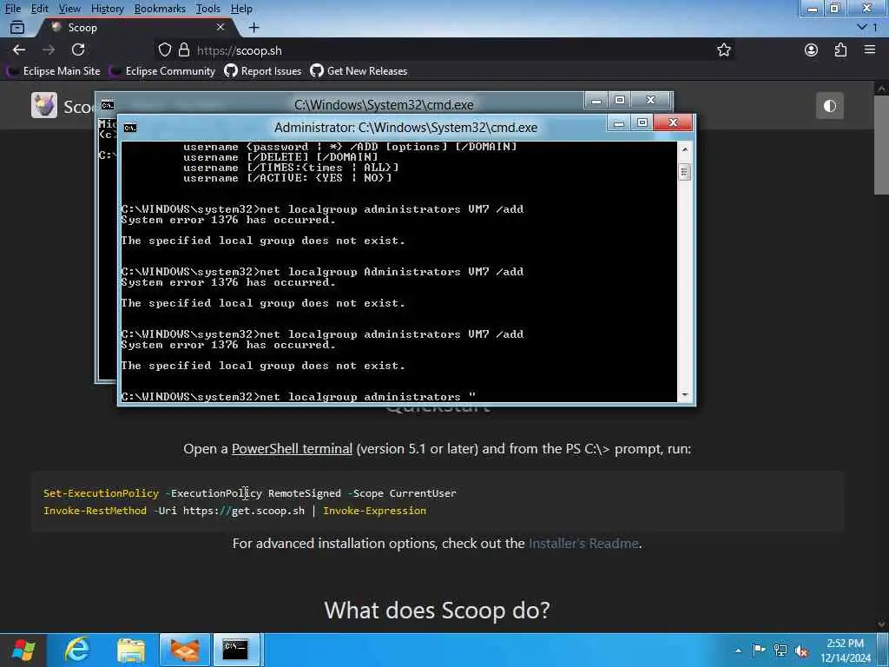Image resolution: width=889 pixels, height=667 pixels.
Task: Maximize the Administrator cmd window
Action: click(642, 123)
